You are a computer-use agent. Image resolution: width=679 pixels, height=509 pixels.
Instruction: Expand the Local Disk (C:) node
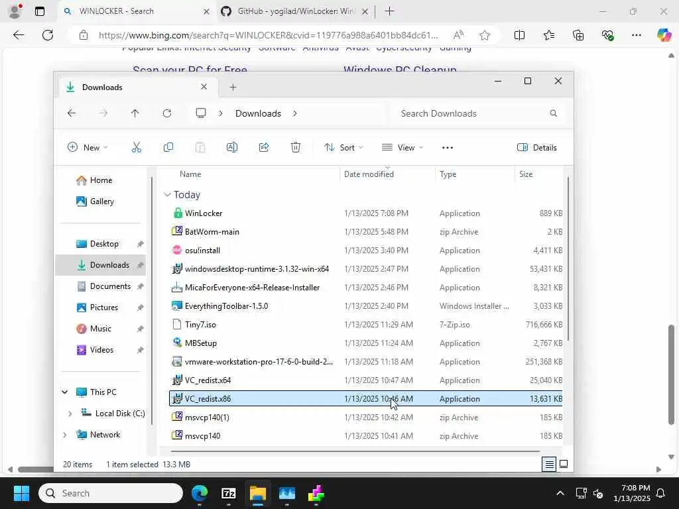[70, 414]
